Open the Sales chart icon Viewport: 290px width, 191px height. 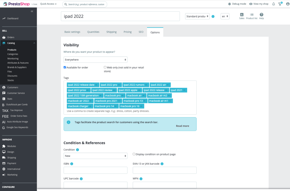242,15
